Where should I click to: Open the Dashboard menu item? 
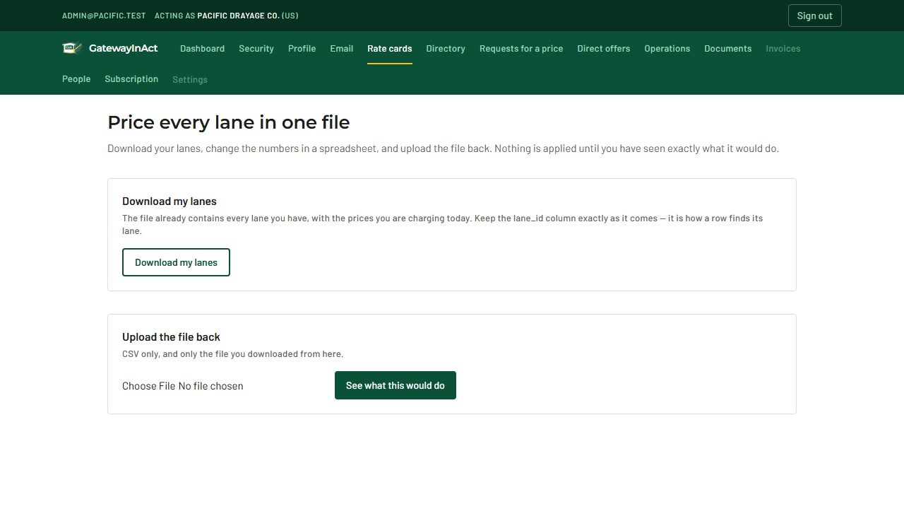pyautogui.click(x=202, y=49)
